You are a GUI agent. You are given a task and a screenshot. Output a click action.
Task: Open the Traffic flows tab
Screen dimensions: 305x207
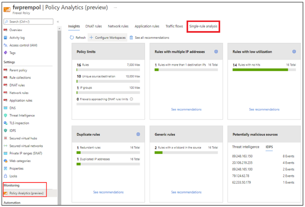[x=174, y=26]
